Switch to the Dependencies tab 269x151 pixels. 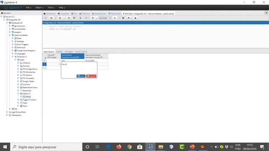[x=99, y=14]
